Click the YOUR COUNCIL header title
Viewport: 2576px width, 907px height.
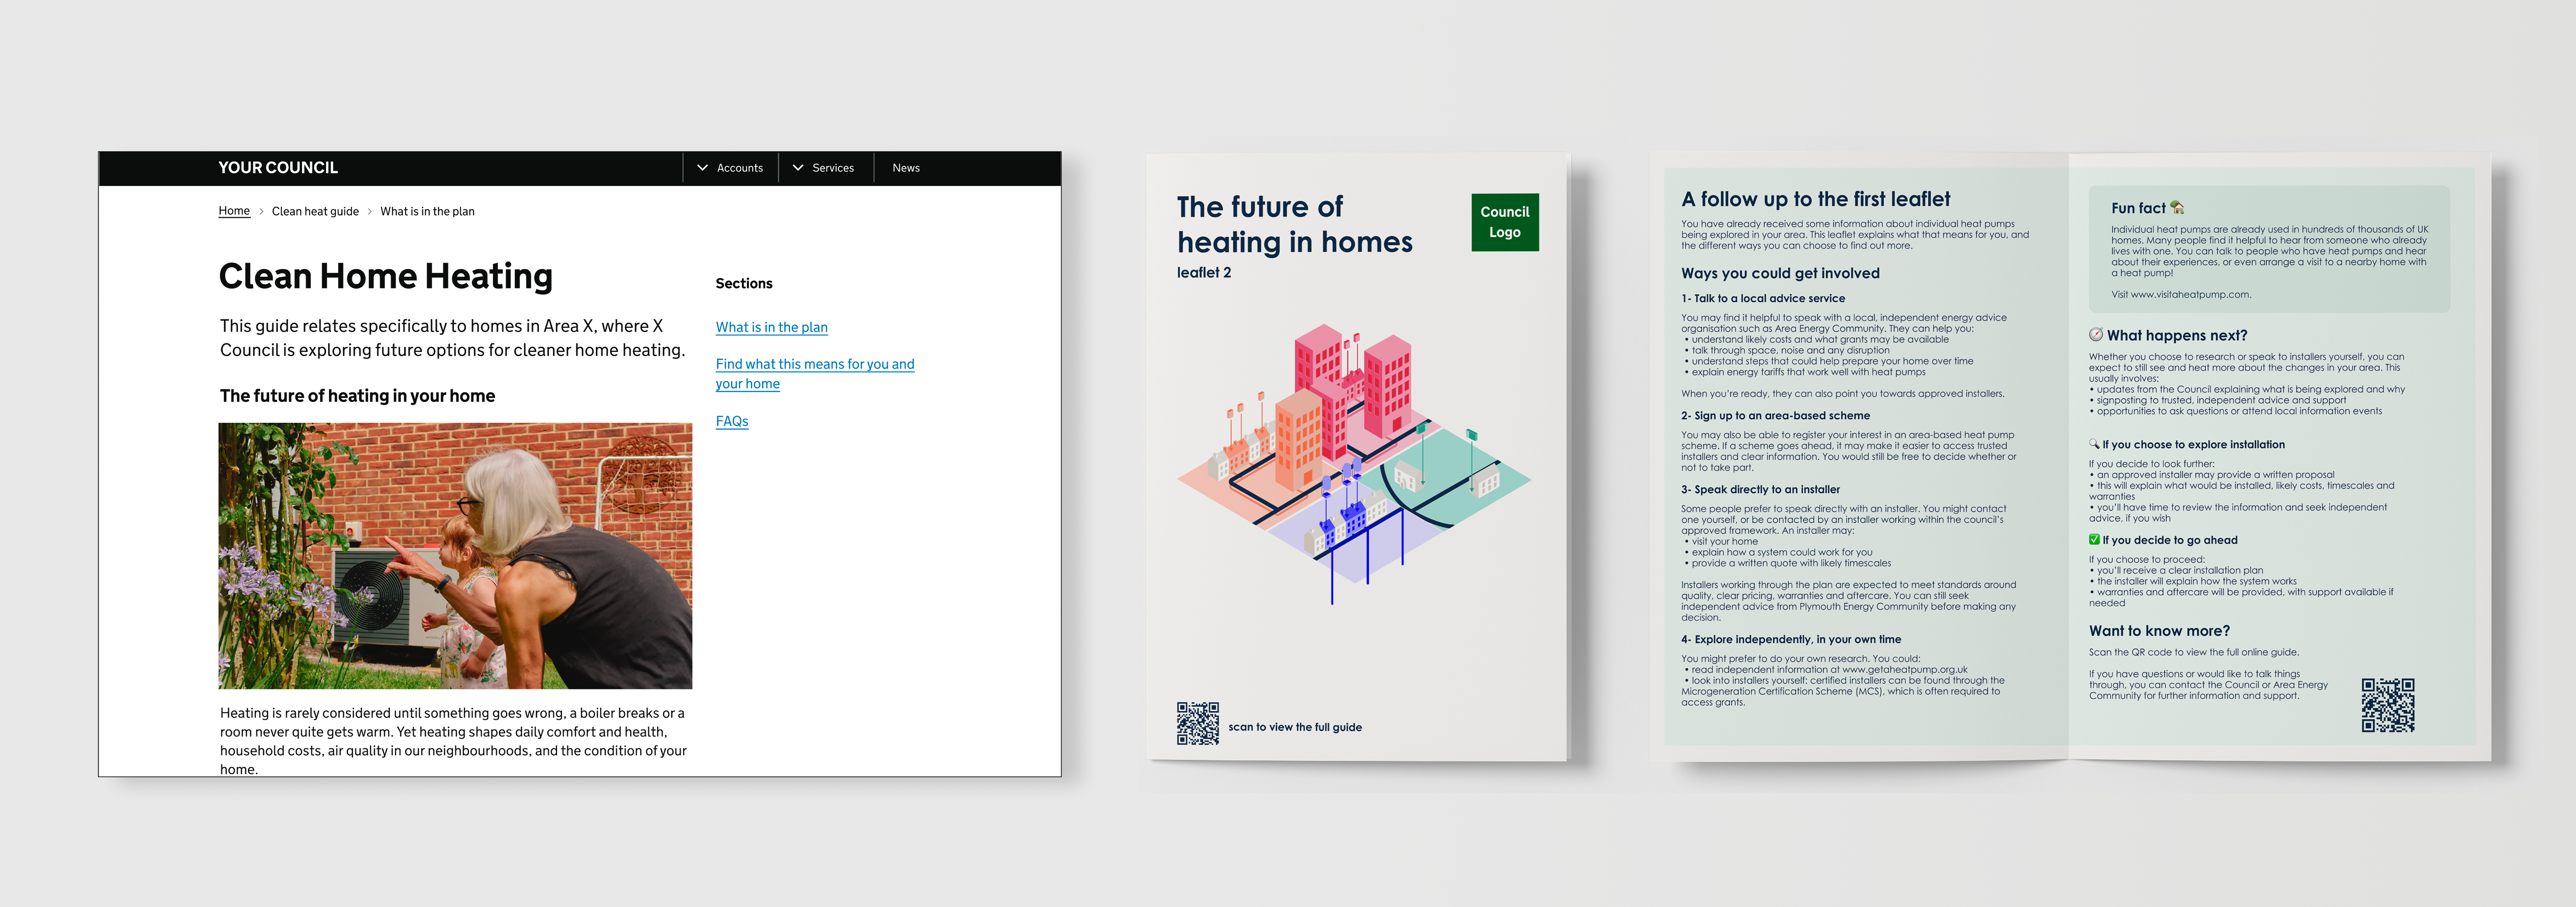coord(278,168)
